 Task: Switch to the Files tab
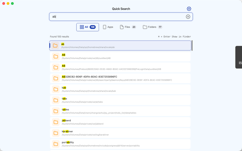pyautogui.click(x=128, y=27)
